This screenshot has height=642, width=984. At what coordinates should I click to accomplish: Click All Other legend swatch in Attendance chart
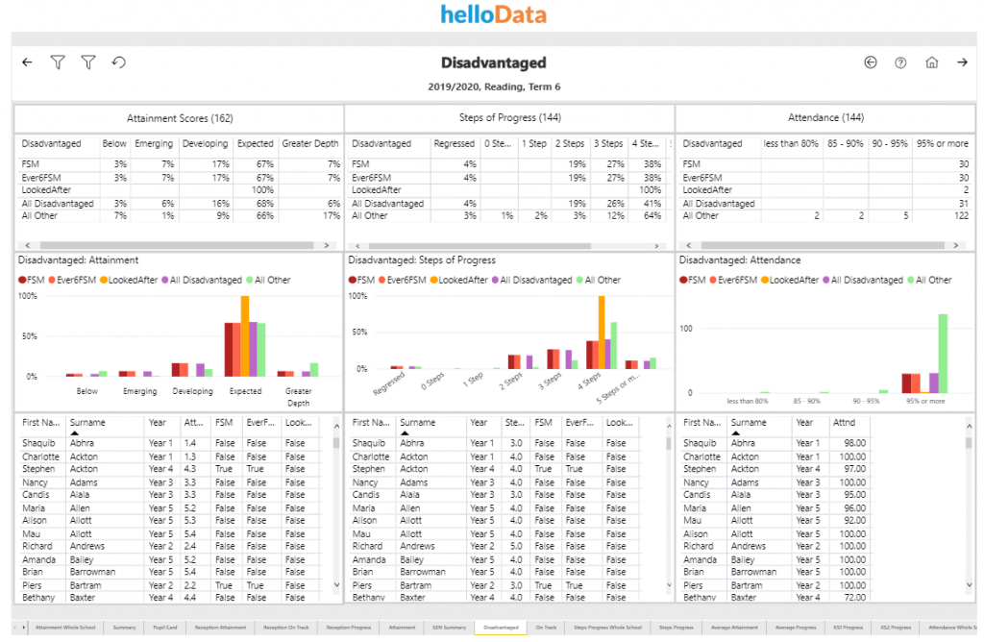[909, 280]
